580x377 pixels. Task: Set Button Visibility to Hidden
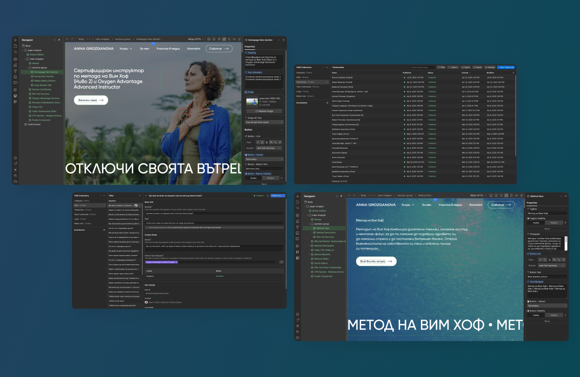pos(271,178)
